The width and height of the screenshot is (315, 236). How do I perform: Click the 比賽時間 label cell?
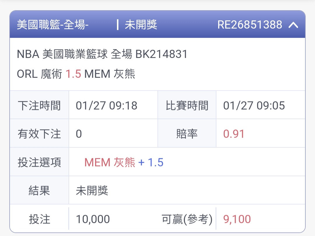pos(187,105)
